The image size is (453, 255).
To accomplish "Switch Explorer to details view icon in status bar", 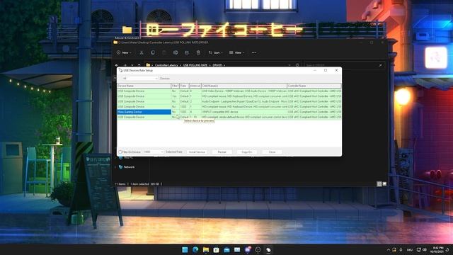I will [379, 184].
